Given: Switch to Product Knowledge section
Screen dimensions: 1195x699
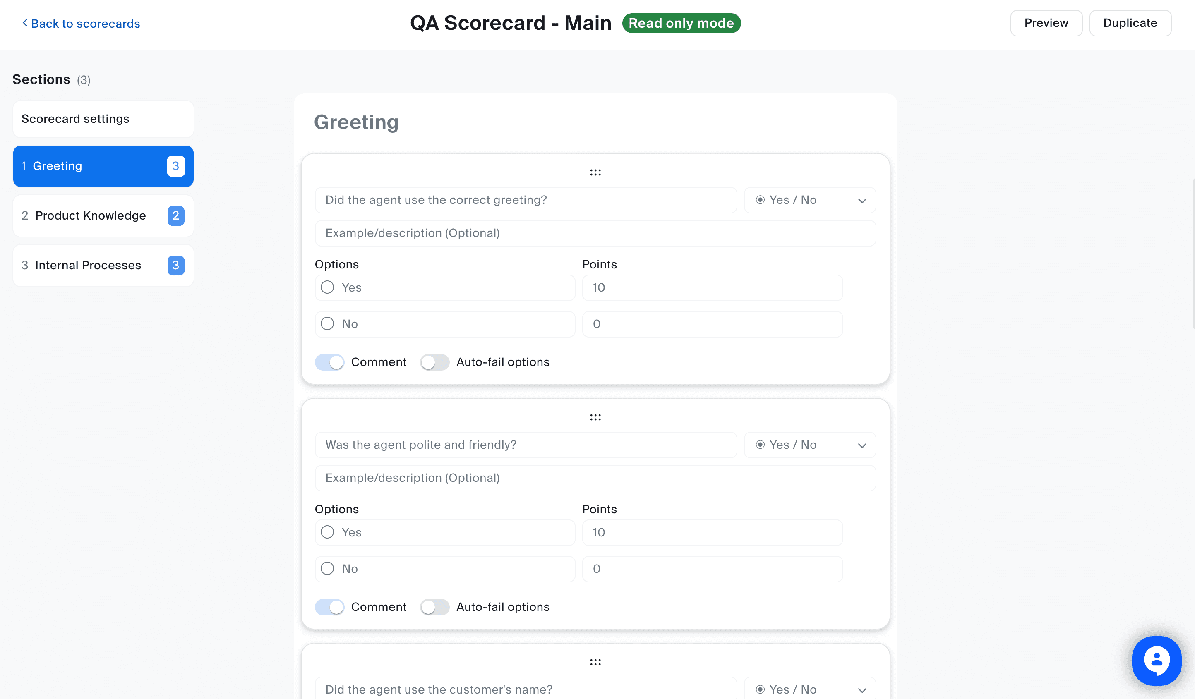Looking at the screenshot, I should (91, 215).
